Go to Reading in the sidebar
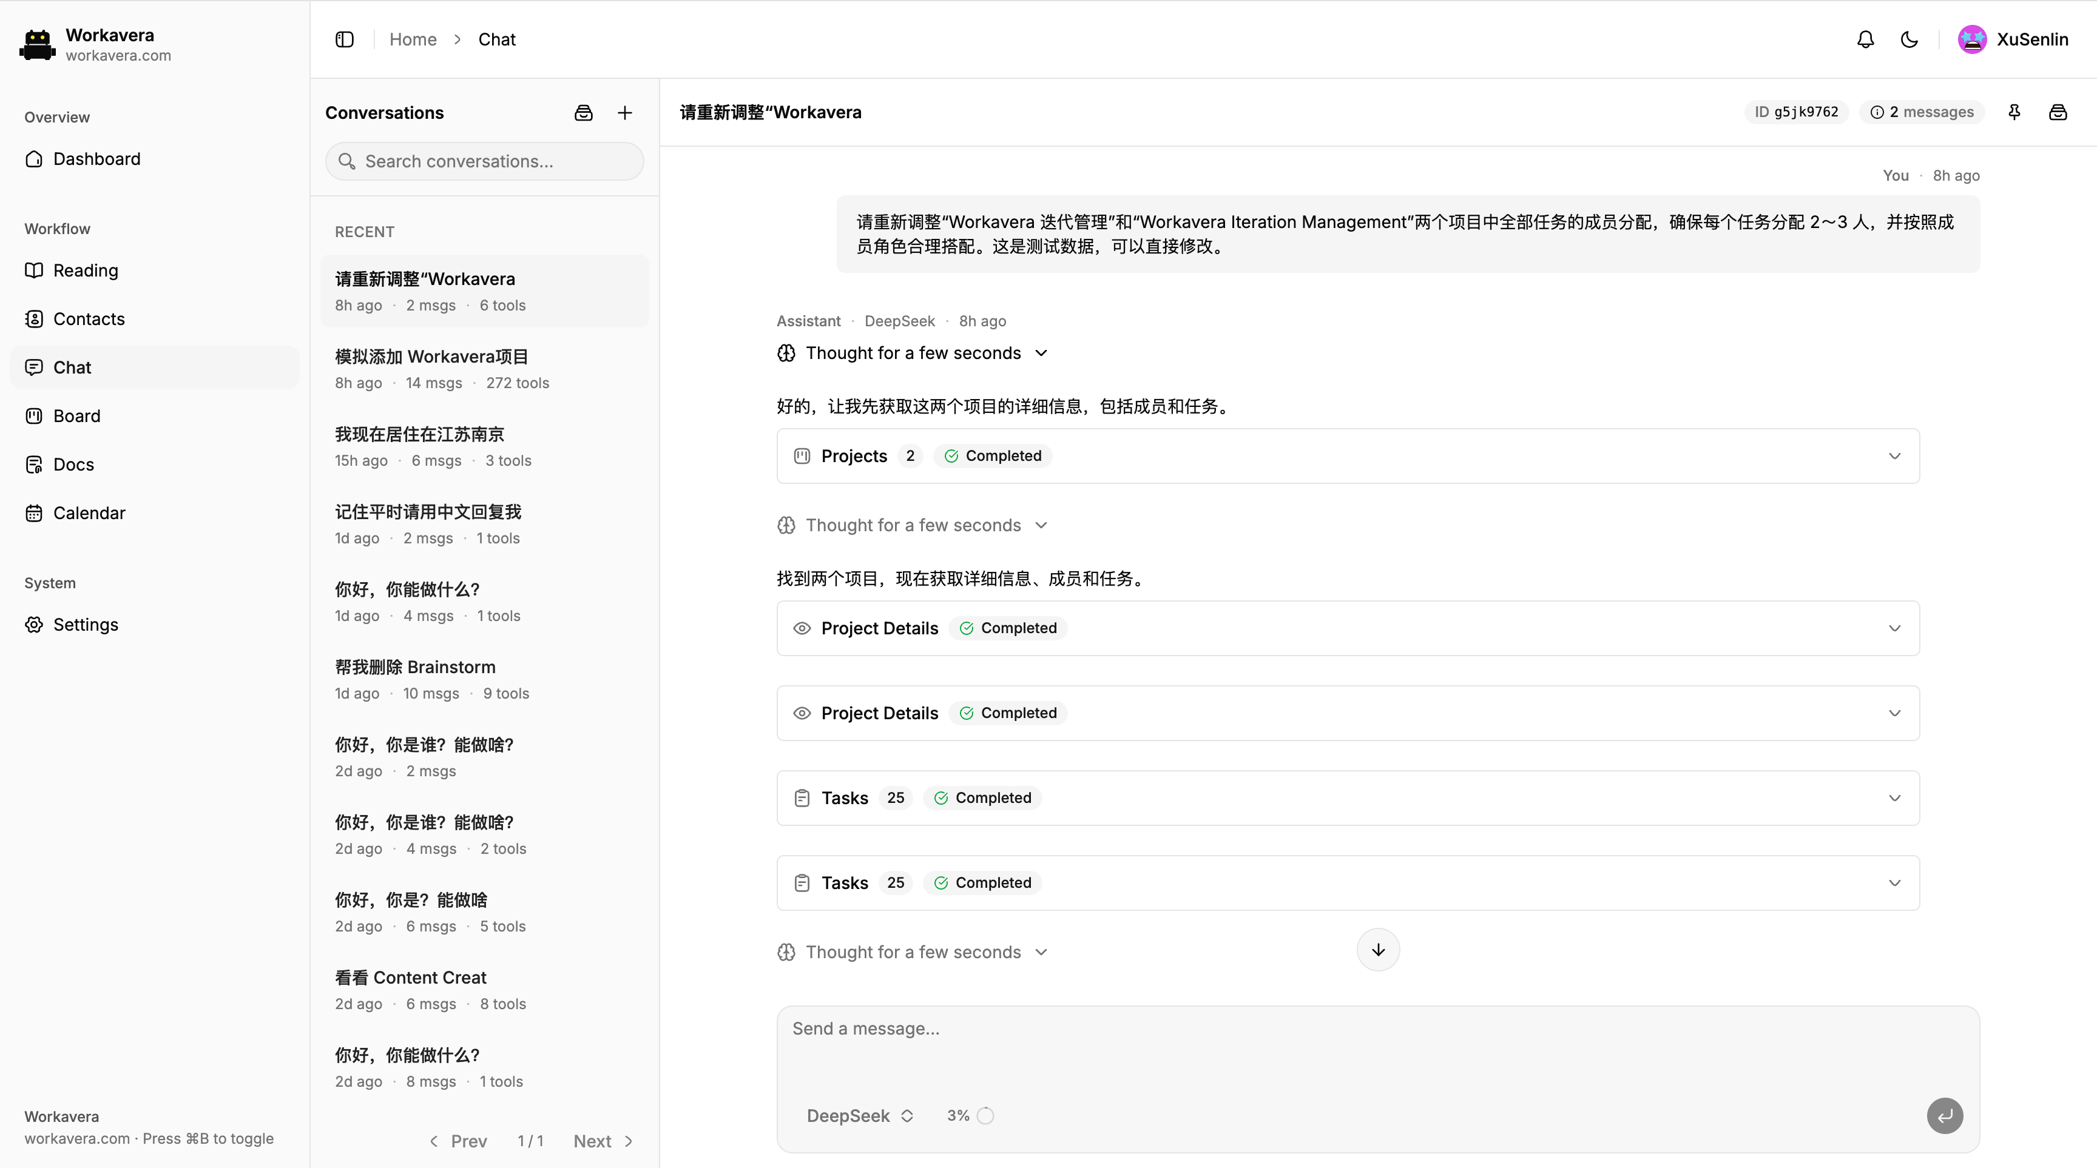The height and width of the screenshot is (1168, 2097). click(155, 270)
